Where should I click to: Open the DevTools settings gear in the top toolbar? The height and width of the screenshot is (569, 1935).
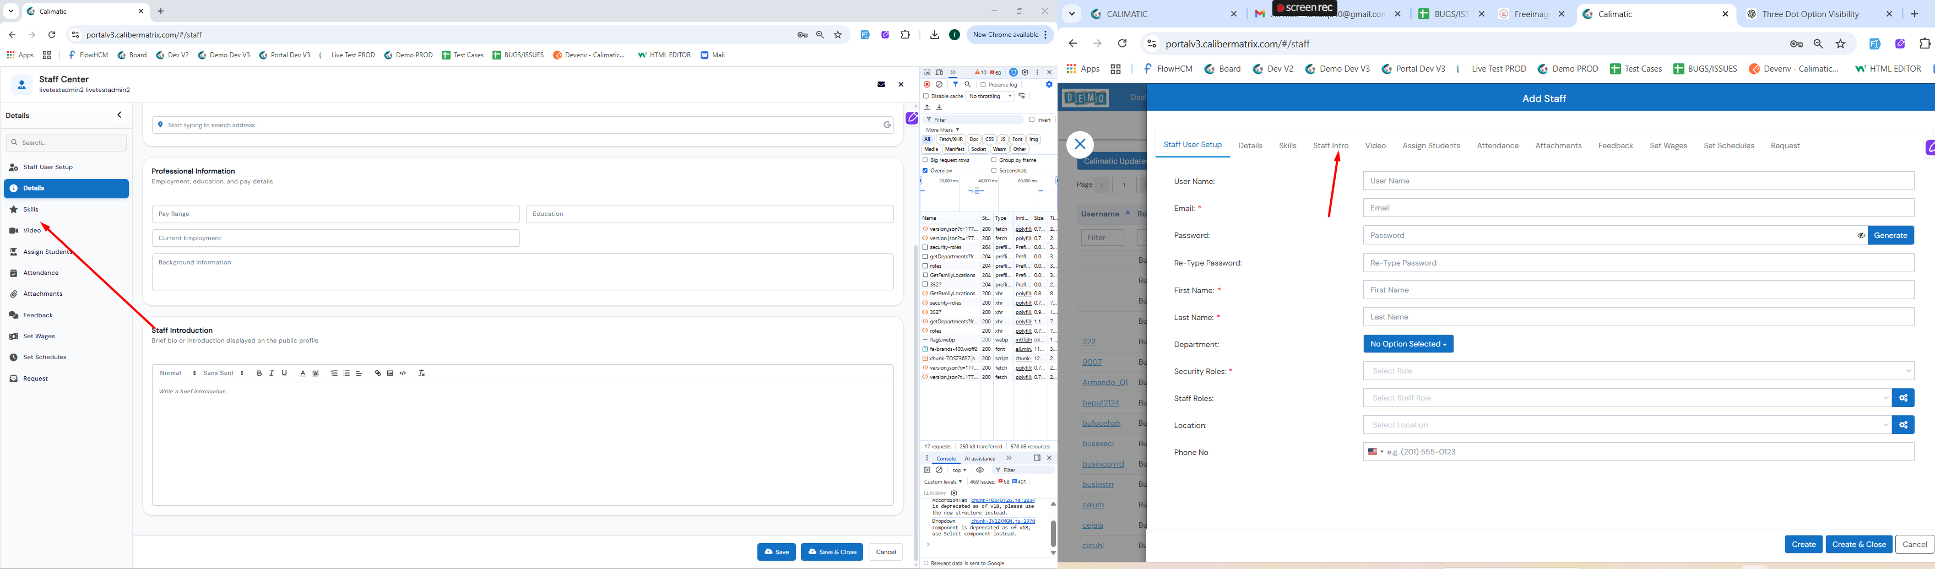(x=1026, y=72)
